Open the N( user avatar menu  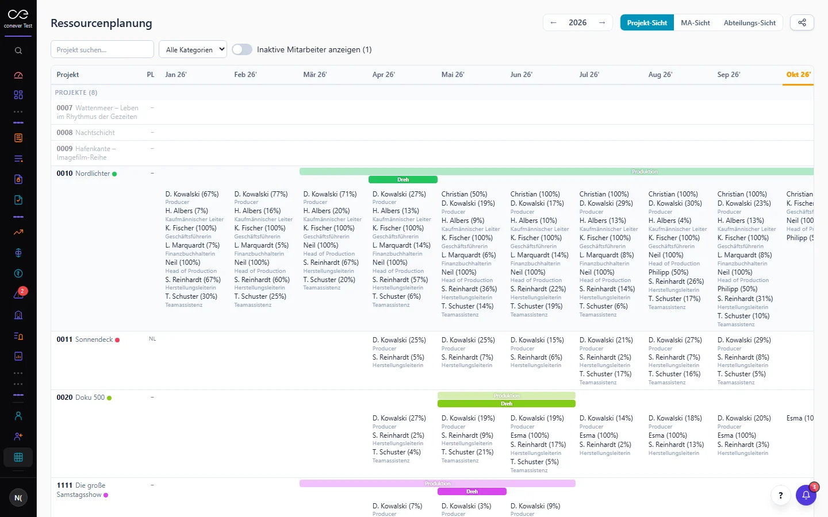(18, 497)
